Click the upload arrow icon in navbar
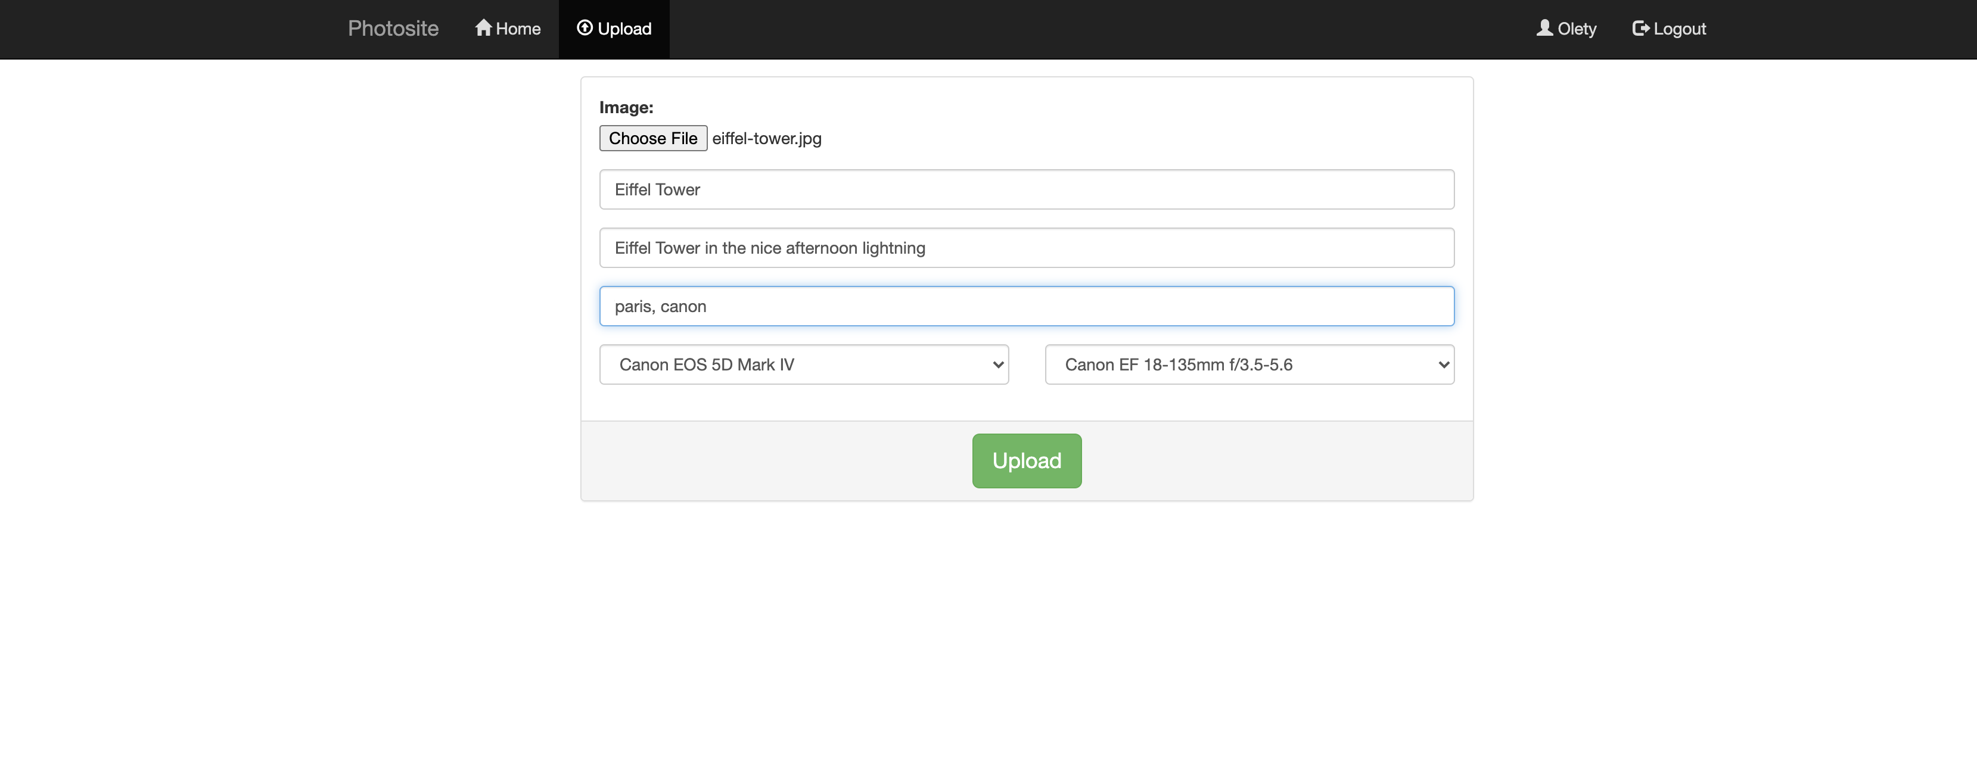 click(584, 27)
